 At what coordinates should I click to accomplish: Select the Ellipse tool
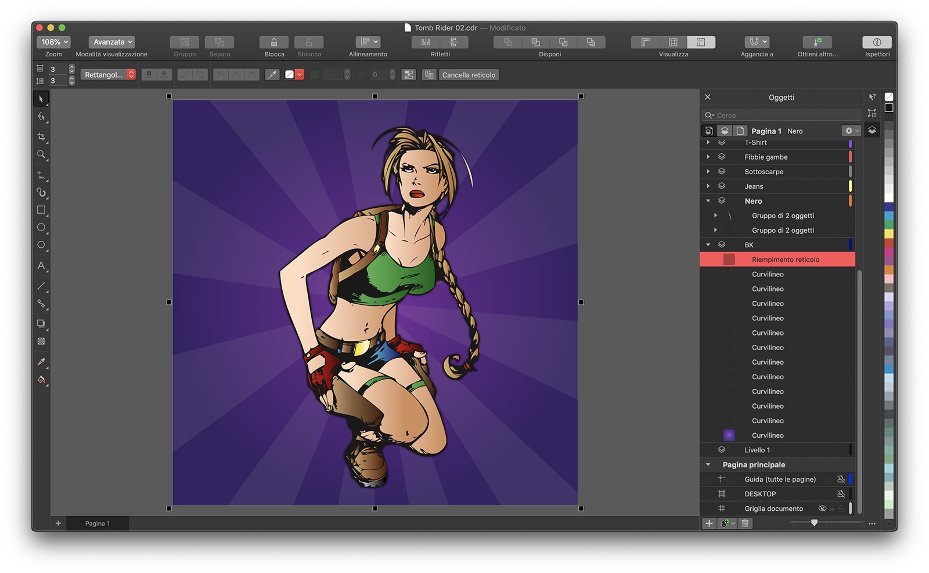(x=41, y=228)
